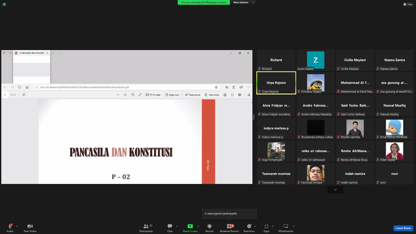Add page to favorites with the star
Screen dimensions: 416x234
216,87
